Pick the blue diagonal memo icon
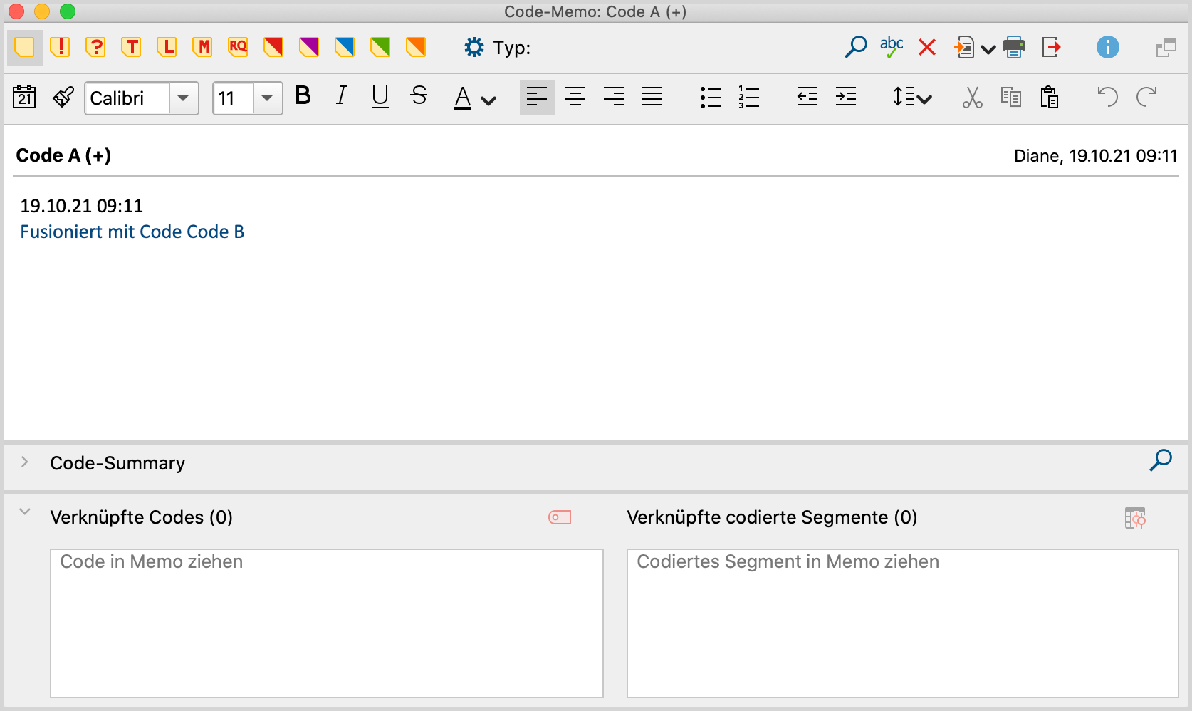 coord(345,48)
